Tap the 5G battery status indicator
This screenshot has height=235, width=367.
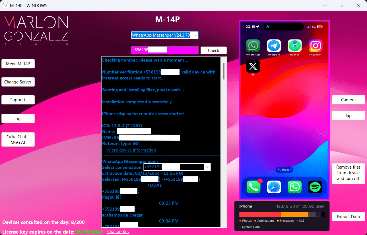point(317,27)
